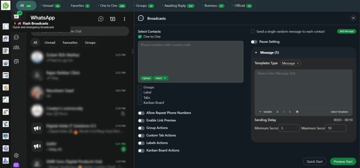
Task: Switch to the Favorites 0 tab
Action: pyautogui.click(x=80, y=6)
